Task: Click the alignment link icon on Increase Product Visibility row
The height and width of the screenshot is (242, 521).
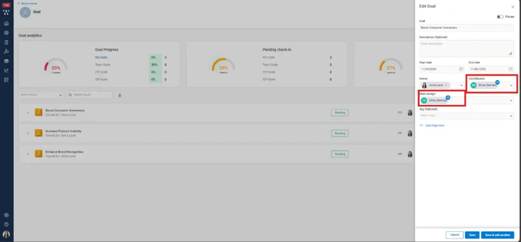Action: click(400, 133)
